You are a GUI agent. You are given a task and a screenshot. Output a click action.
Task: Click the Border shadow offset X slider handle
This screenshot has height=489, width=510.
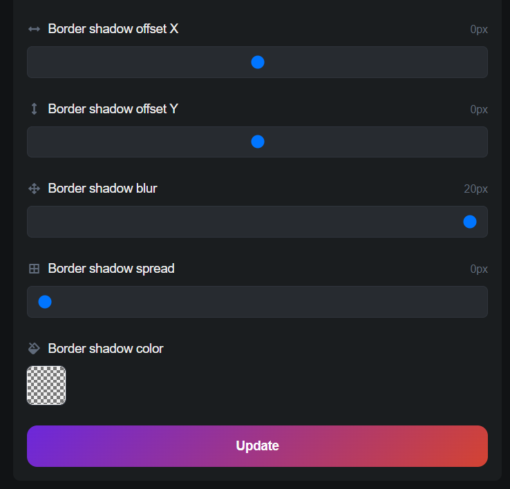click(258, 62)
